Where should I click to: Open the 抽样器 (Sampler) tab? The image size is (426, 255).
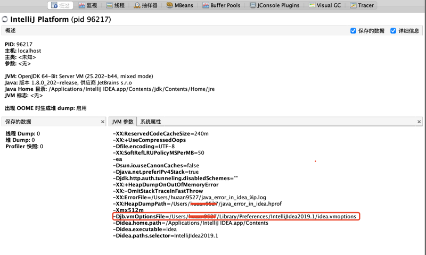click(145, 5)
